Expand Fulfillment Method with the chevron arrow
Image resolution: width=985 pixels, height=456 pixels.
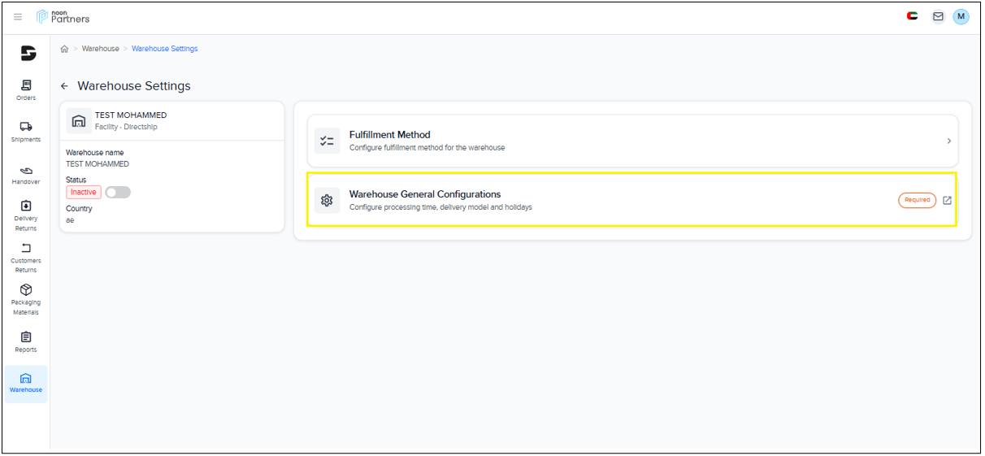948,141
